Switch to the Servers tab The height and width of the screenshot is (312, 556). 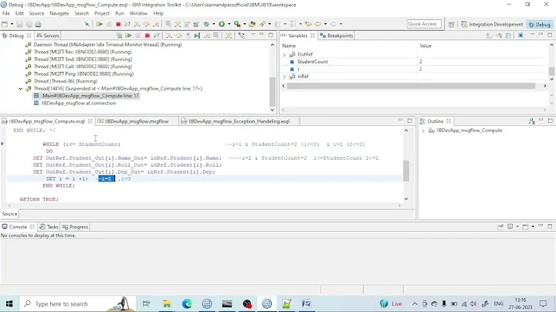click(48, 36)
